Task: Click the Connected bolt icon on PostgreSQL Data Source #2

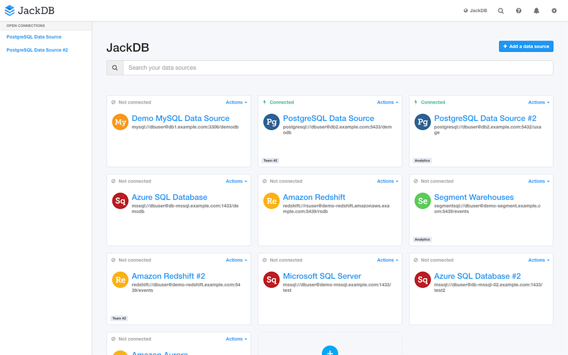Action: coord(415,102)
